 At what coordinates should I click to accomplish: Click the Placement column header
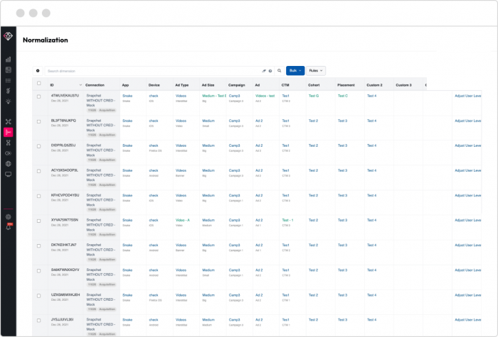click(346, 85)
